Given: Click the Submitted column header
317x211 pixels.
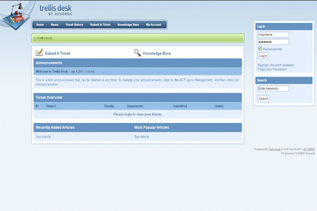Looking at the screenshot, I should pyautogui.click(x=180, y=106).
